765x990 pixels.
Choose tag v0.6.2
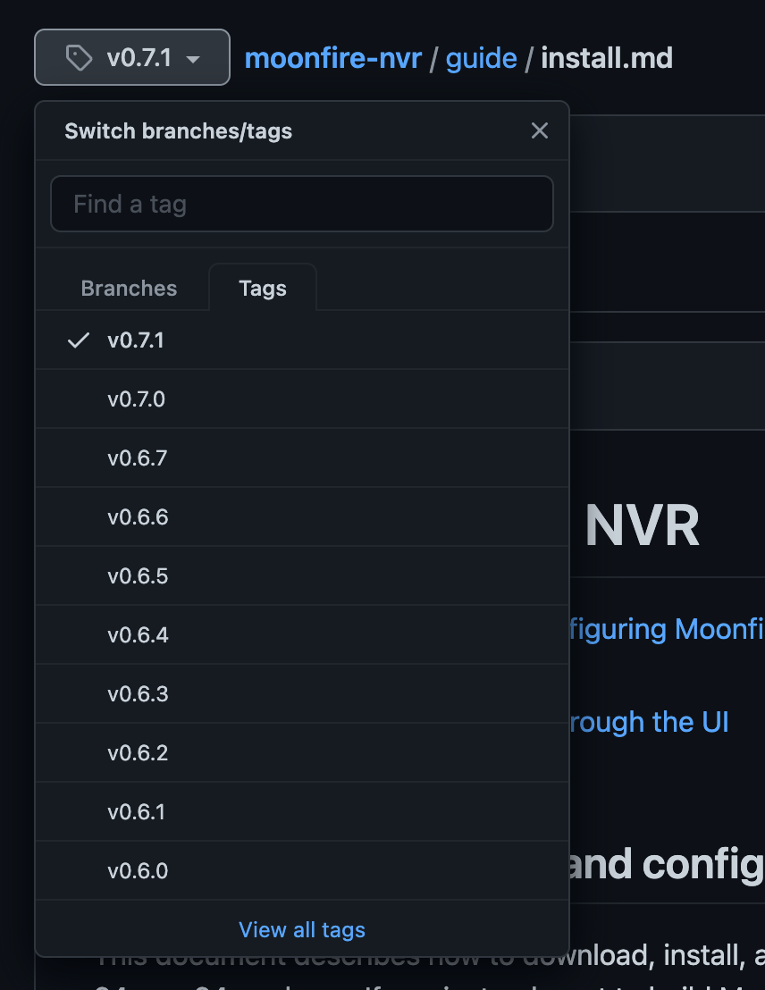coord(302,752)
